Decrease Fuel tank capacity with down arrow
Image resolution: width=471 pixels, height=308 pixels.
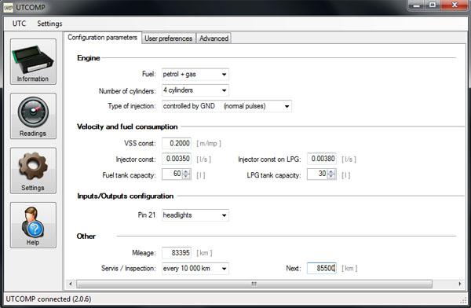click(x=186, y=177)
